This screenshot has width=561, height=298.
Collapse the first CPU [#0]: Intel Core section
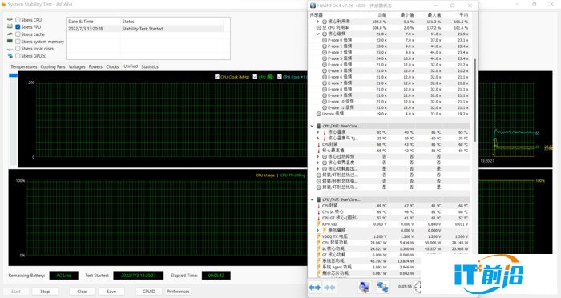pyautogui.click(x=312, y=126)
